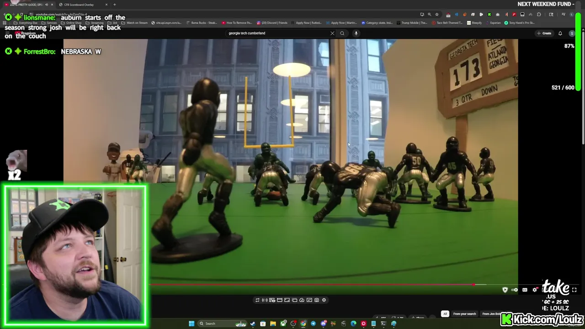Open the Trump Mobile bookmark

click(x=413, y=23)
